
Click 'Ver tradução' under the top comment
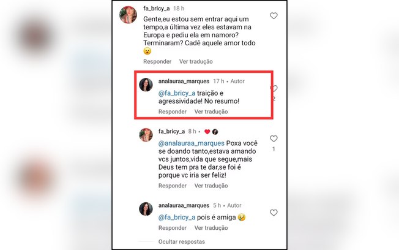pyautogui.click(x=196, y=61)
